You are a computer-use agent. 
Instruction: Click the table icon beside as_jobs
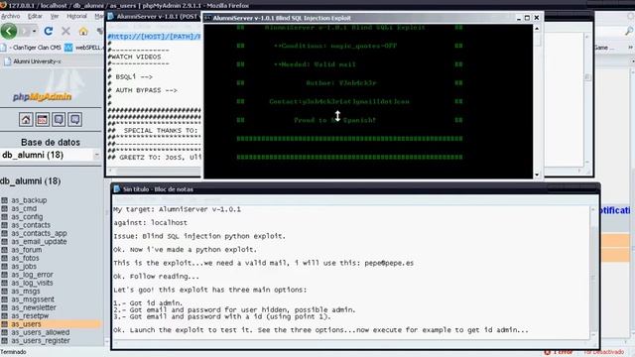4,267
